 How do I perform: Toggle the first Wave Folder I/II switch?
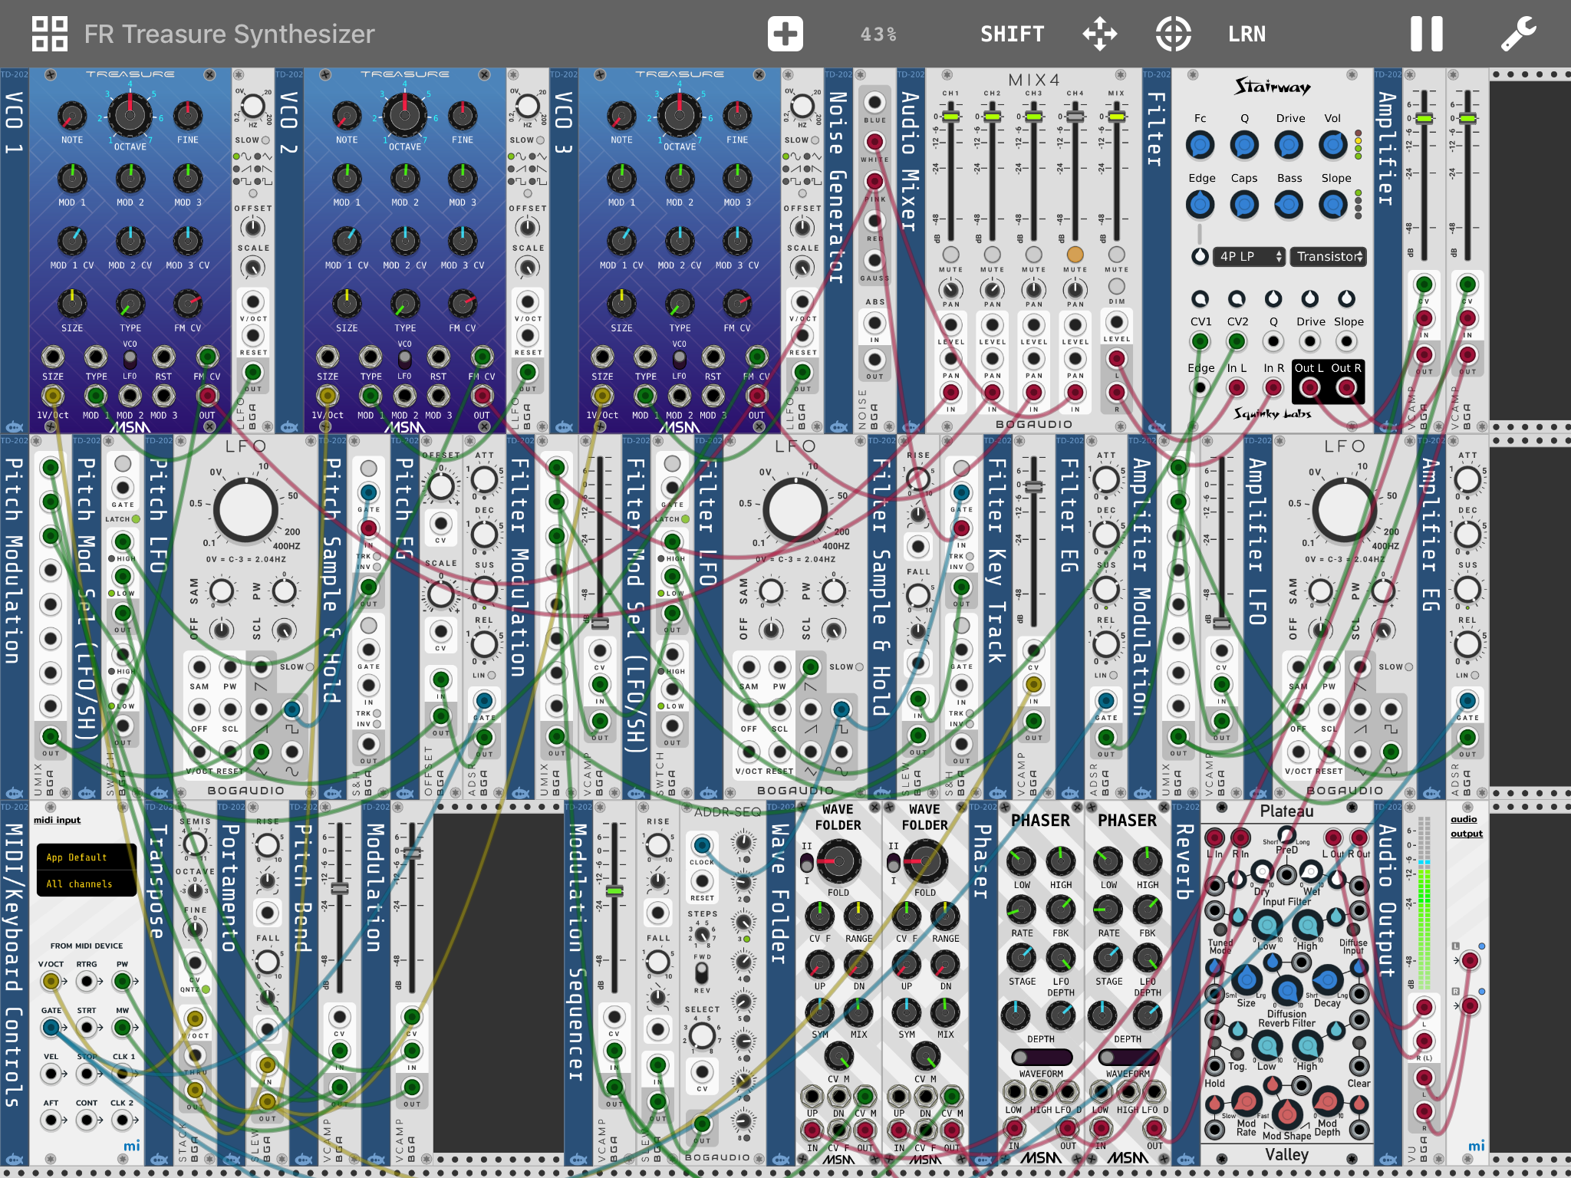coord(807,863)
